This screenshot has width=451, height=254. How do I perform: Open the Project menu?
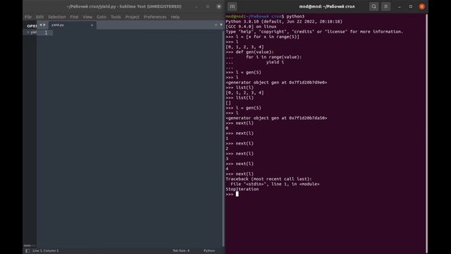tap(132, 17)
